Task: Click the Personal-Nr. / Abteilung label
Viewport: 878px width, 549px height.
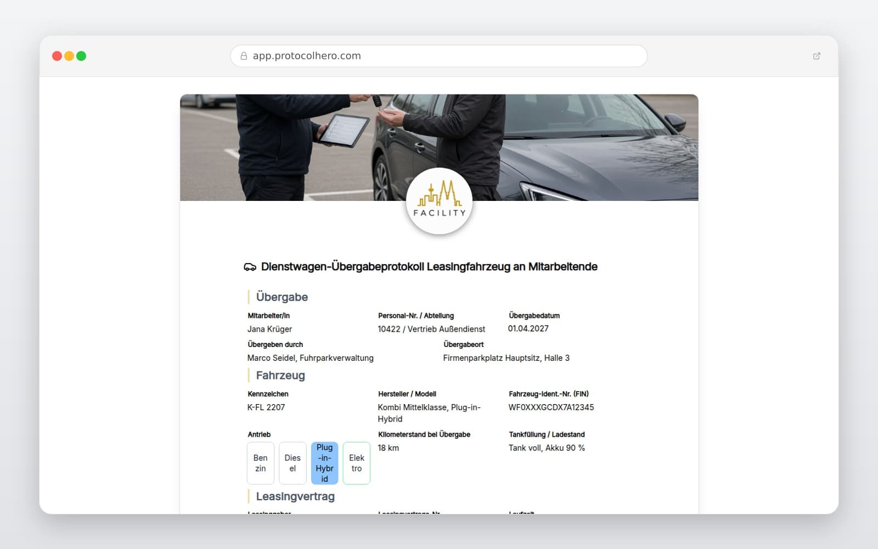Action: (x=416, y=316)
